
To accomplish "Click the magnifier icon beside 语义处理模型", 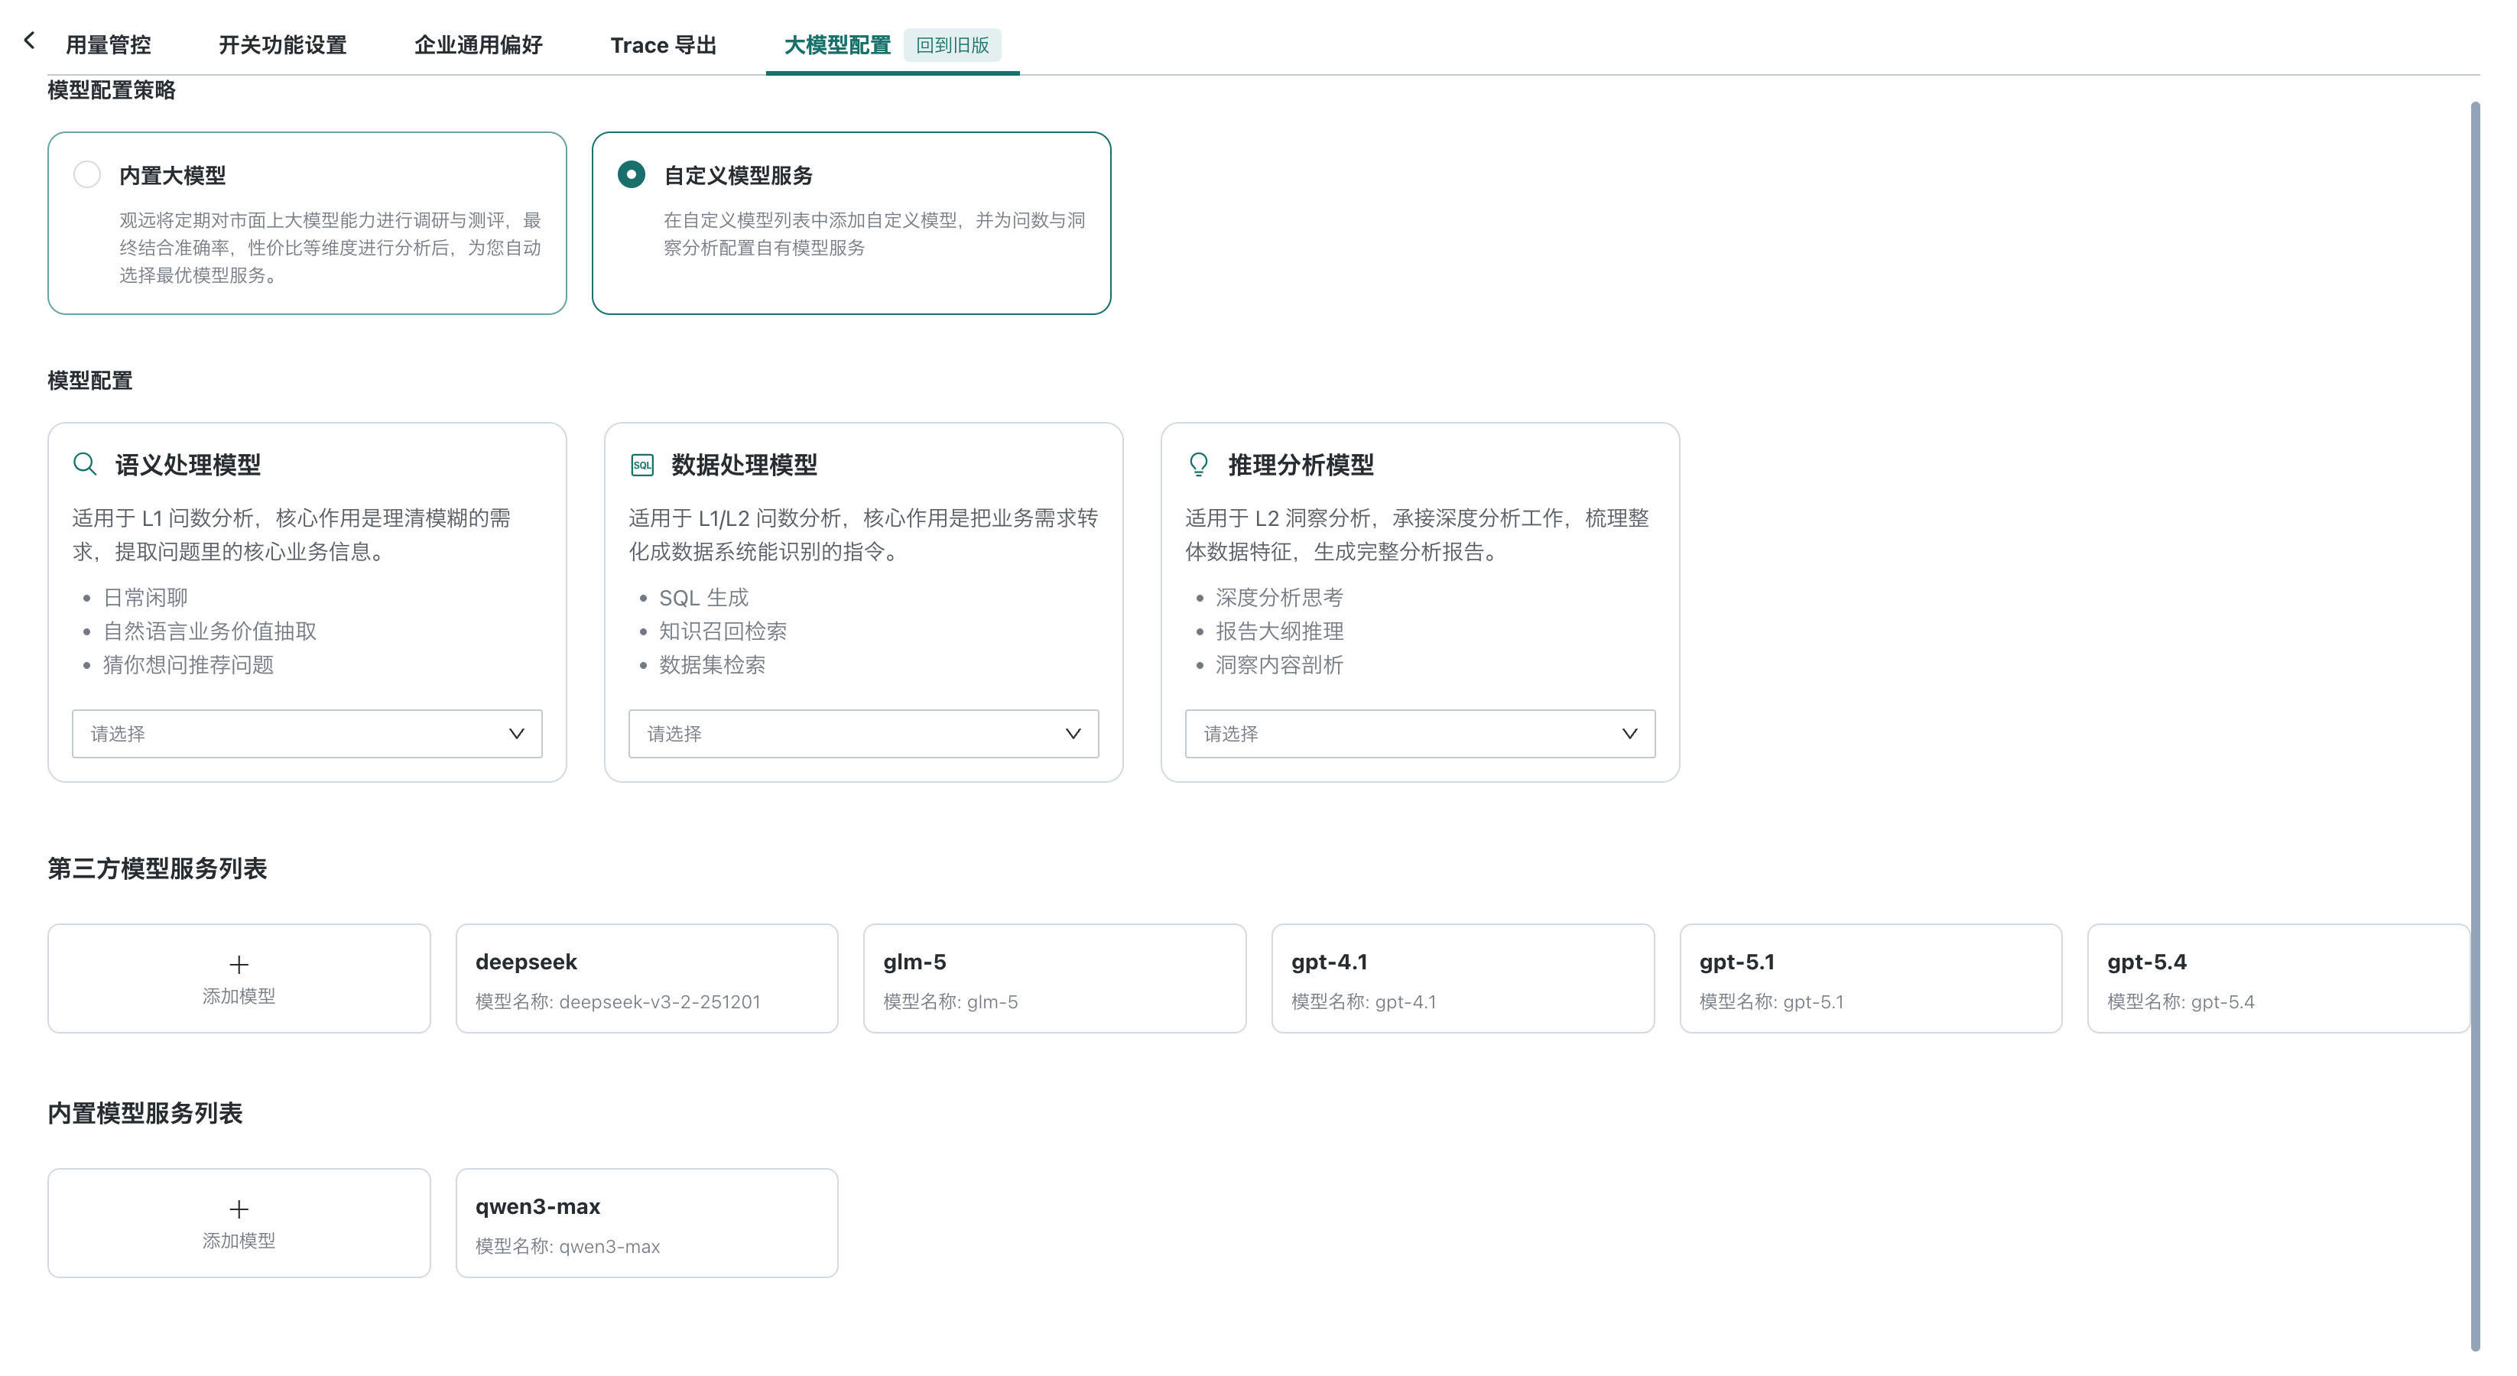I will [85, 464].
